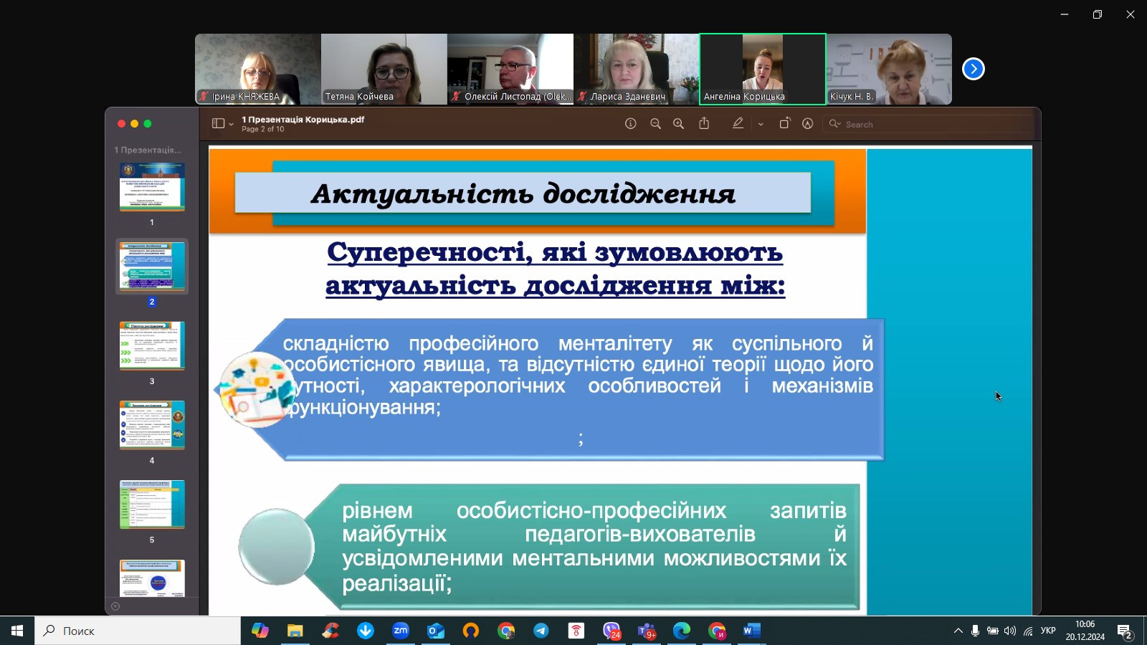Image resolution: width=1147 pixels, height=645 pixels.
Task: Open the Windows Start menu
Action: coord(17,631)
